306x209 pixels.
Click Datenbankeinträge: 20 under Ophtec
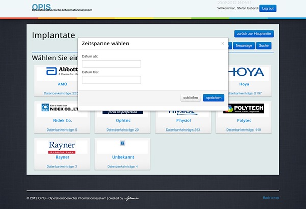pyautogui.click(x=122, y=130)
